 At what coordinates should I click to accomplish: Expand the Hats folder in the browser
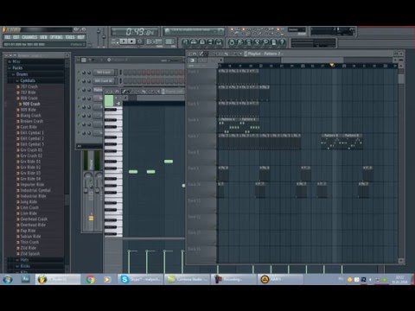(x=23, y=260)
